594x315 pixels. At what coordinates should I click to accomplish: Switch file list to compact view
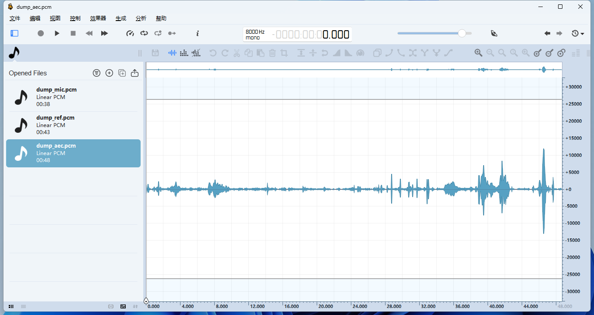coord(23,306)
